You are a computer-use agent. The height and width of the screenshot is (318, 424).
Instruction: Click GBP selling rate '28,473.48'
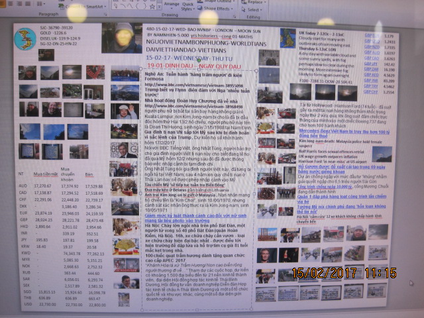[95, 221]
